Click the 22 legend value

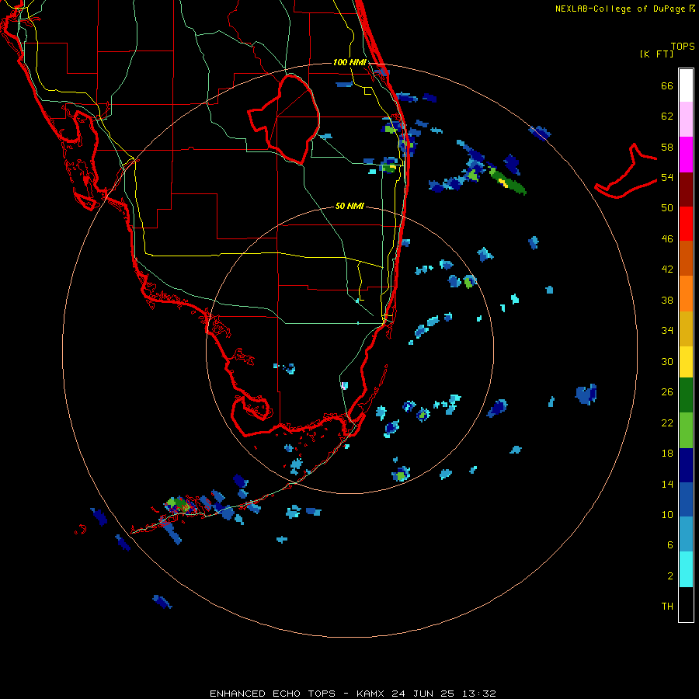tap(667, 423)
